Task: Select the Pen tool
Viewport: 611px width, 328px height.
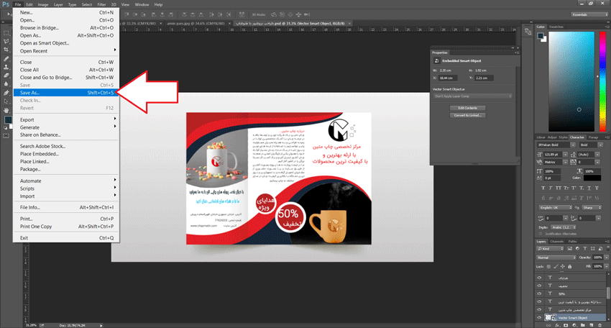Action: [6, 93]
